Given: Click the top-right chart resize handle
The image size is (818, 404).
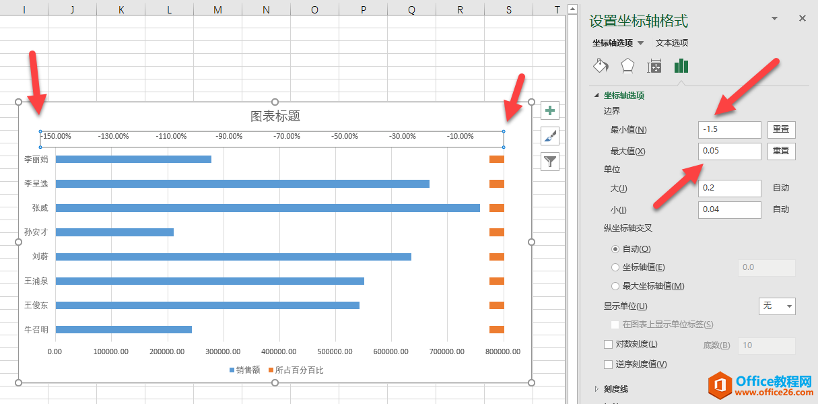Looking at the screenshot, I should [x=531, y=102].
